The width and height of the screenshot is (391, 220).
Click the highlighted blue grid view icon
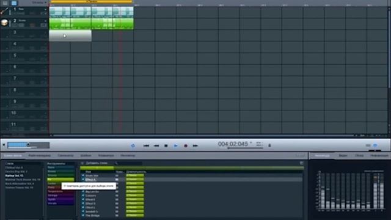(14, 3)
